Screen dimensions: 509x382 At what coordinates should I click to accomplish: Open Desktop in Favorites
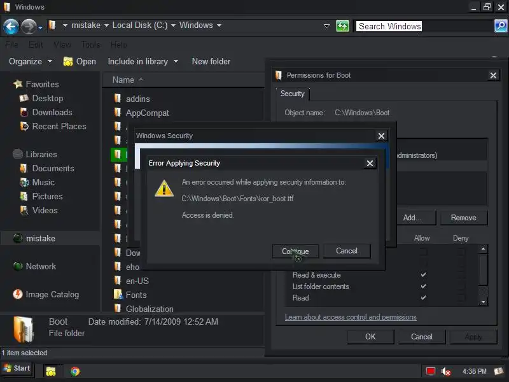48,98
